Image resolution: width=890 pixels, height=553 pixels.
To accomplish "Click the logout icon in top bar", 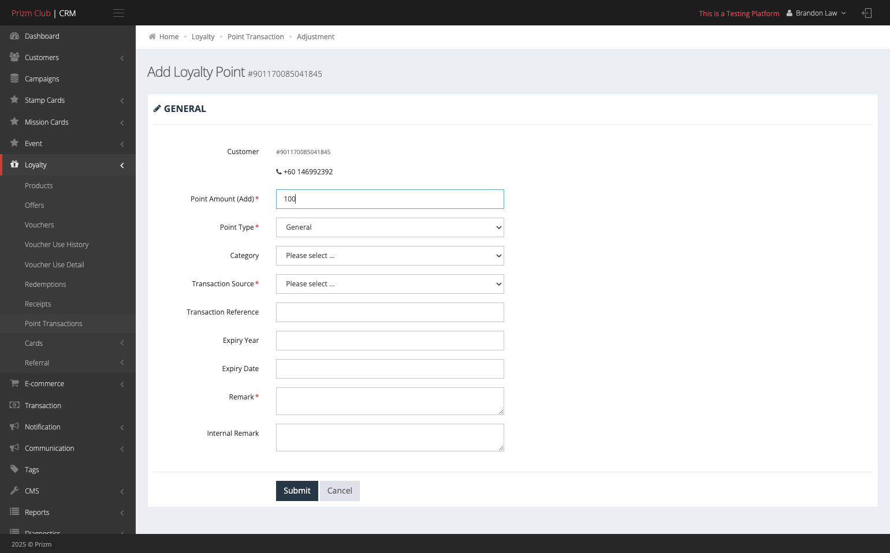I will [866, 13].
